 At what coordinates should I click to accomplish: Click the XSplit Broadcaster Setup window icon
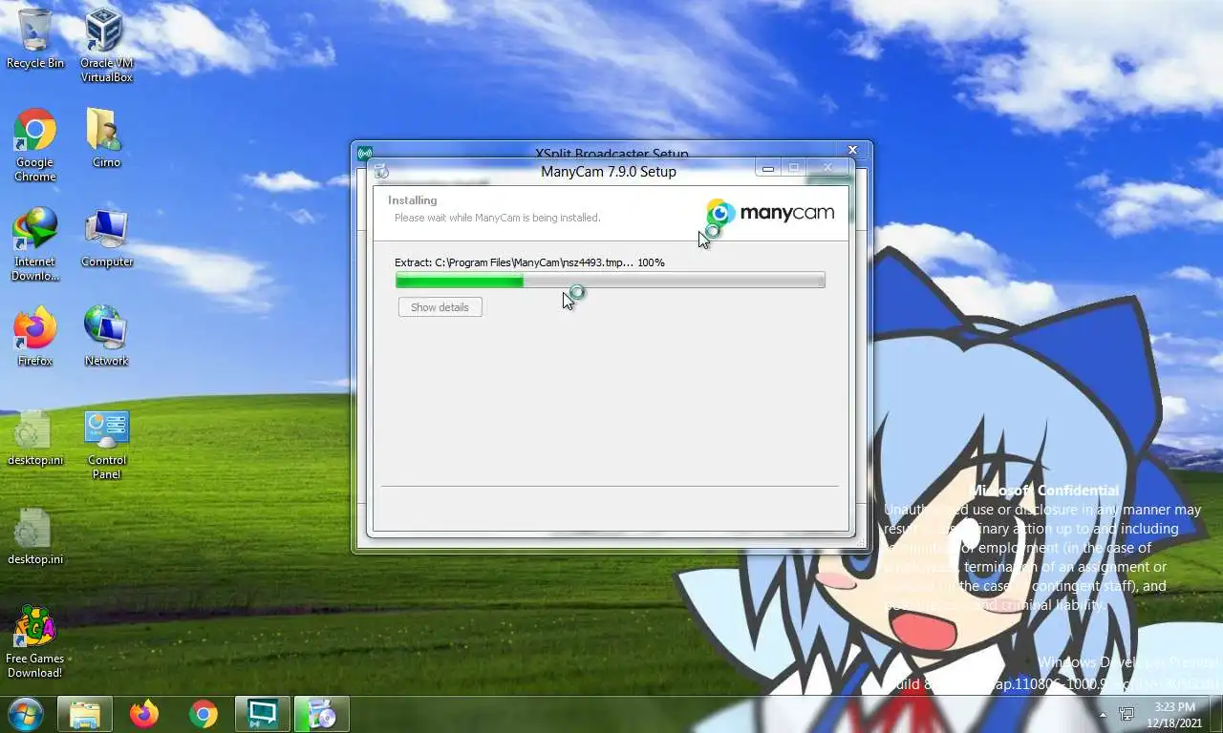click(364, 153)
